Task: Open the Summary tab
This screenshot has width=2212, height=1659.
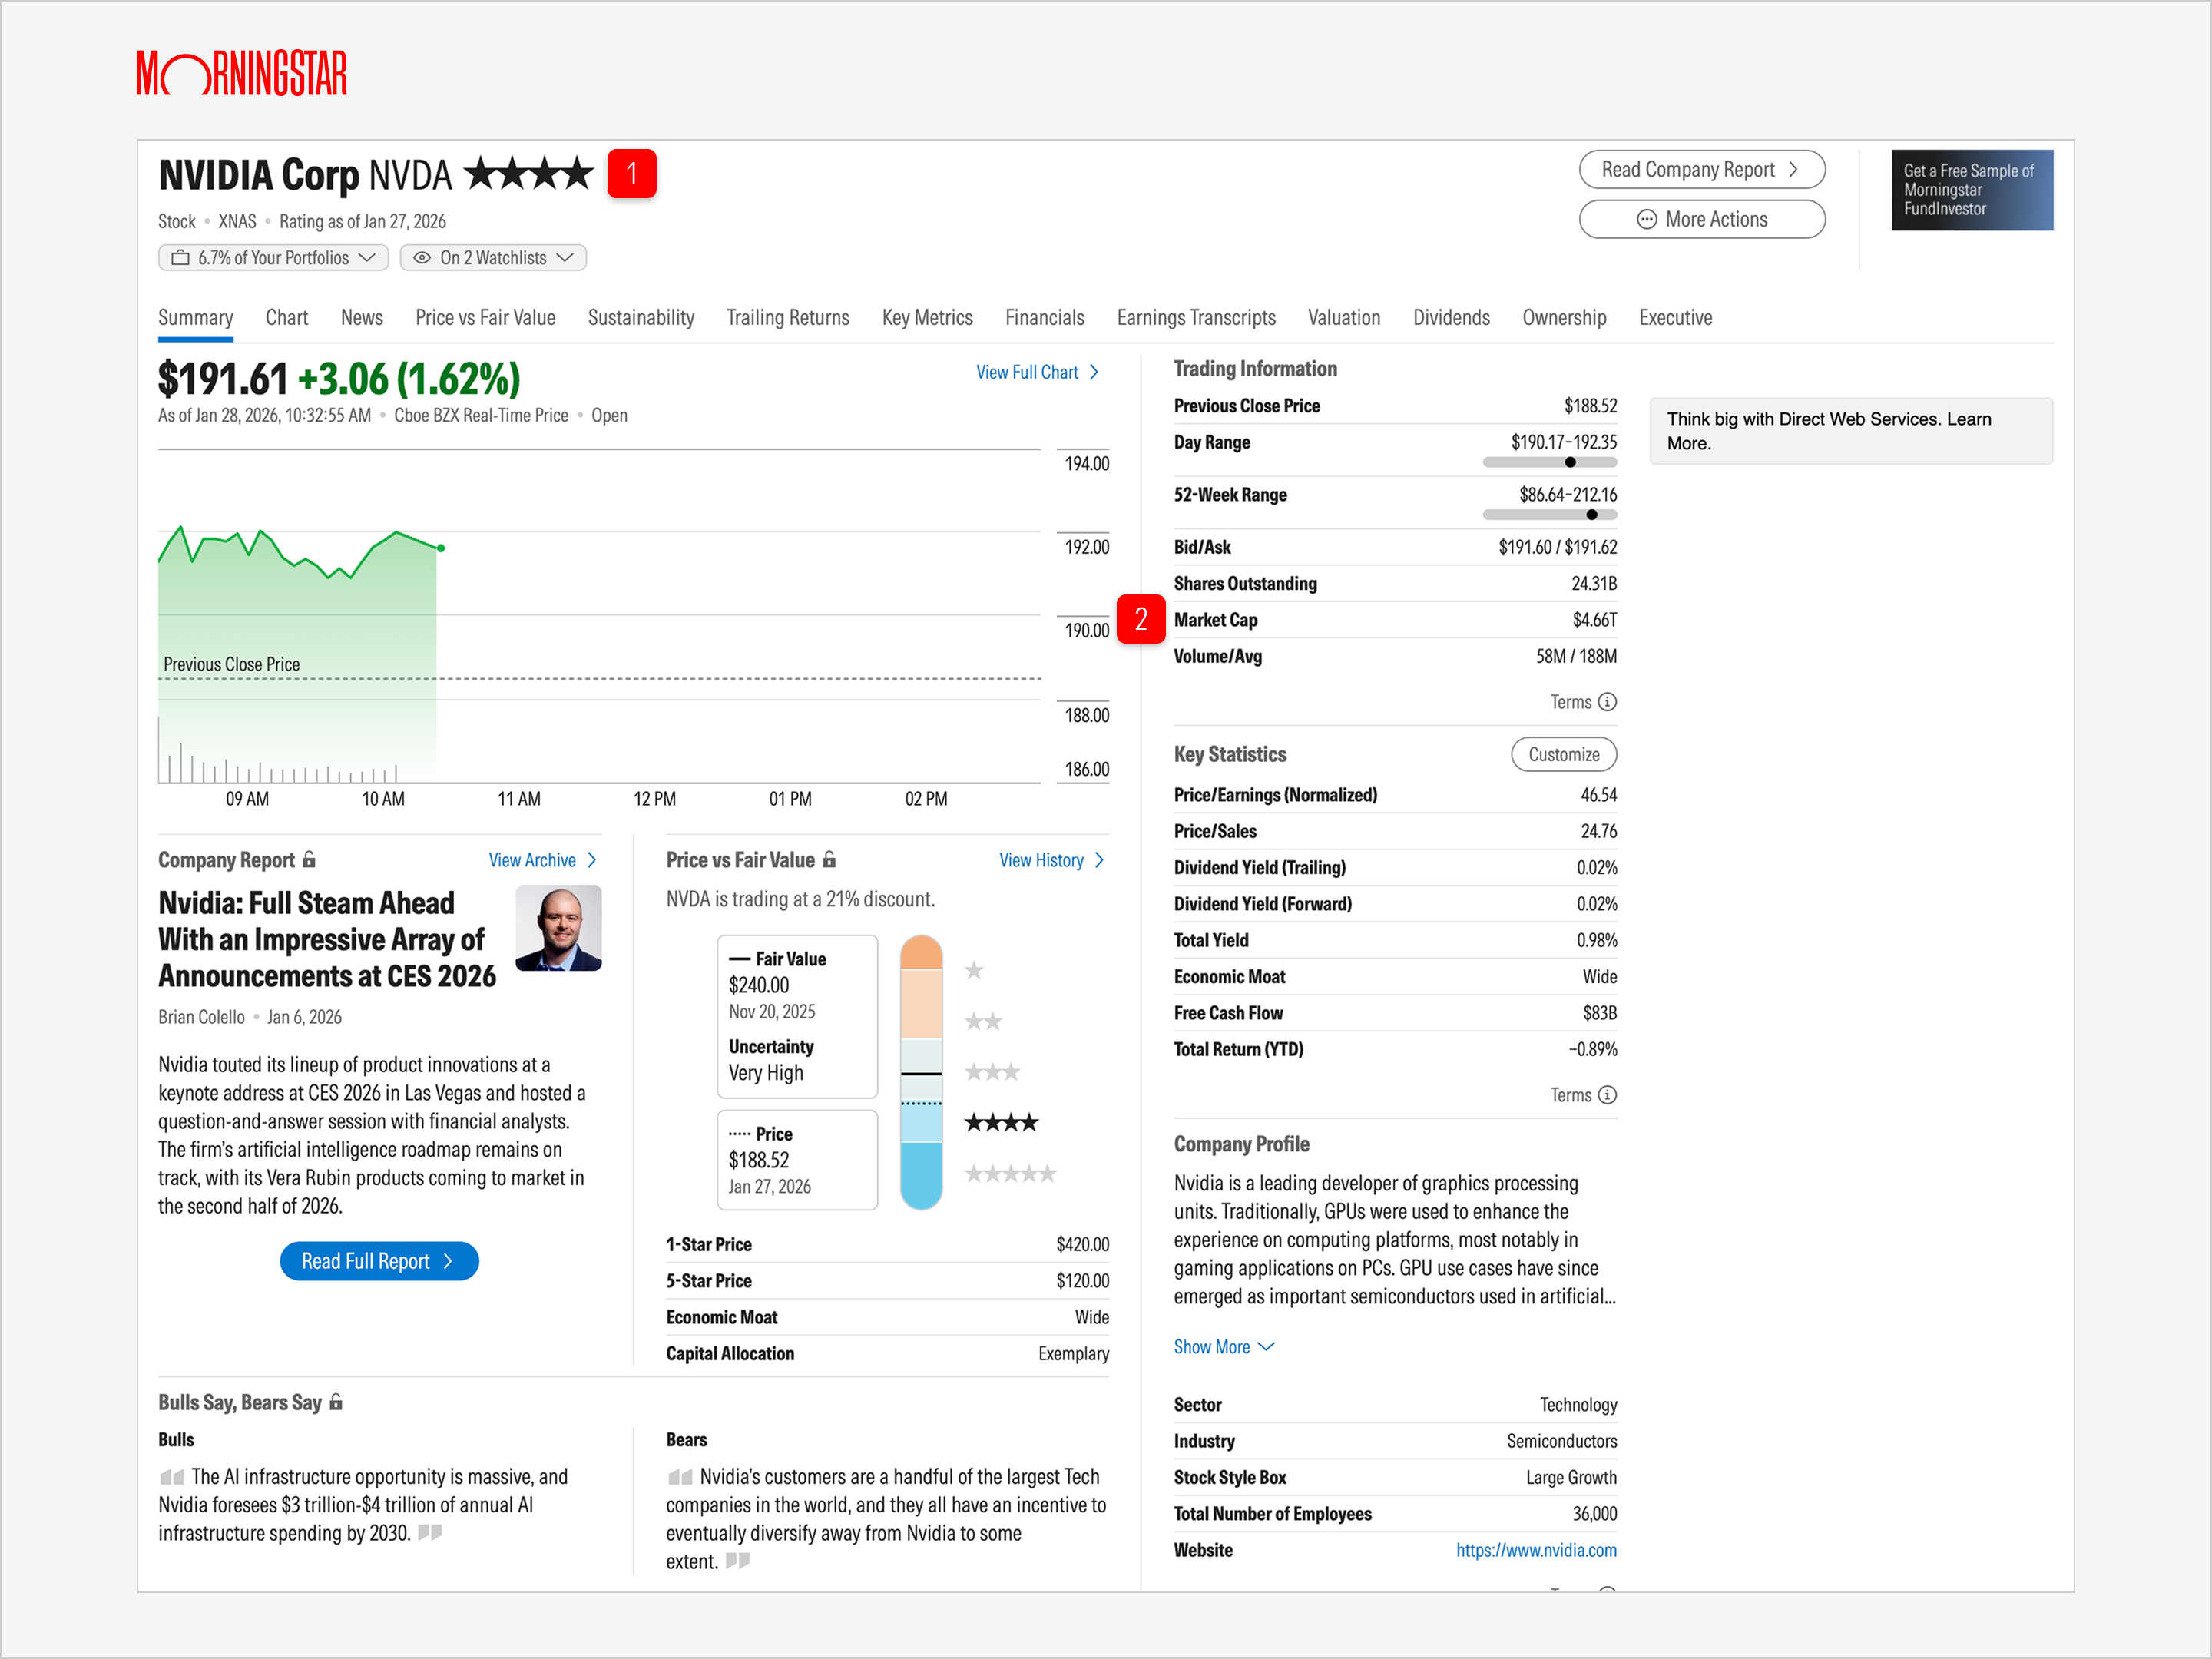Action: tap(195, 318)
